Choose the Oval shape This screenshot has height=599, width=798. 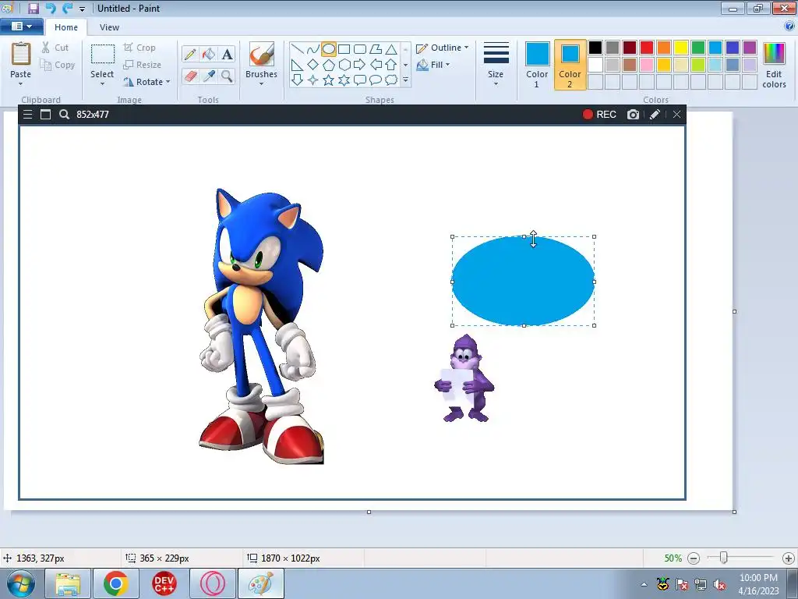329,49
